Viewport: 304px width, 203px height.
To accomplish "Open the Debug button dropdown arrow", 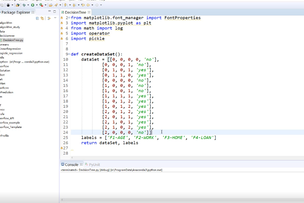I will pyautogui.click(x=28, y=5).
